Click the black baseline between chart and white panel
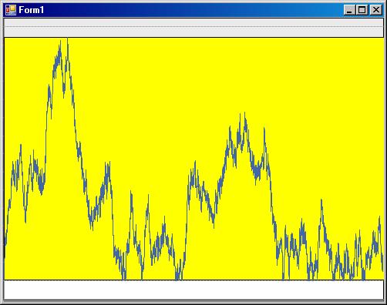This screenshot has width=387, height=305. [193, 280]
